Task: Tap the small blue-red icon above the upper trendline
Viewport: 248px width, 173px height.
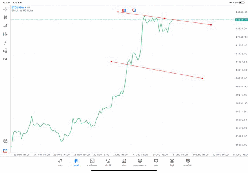Action: pyautogui.click(x=124, y=10)
